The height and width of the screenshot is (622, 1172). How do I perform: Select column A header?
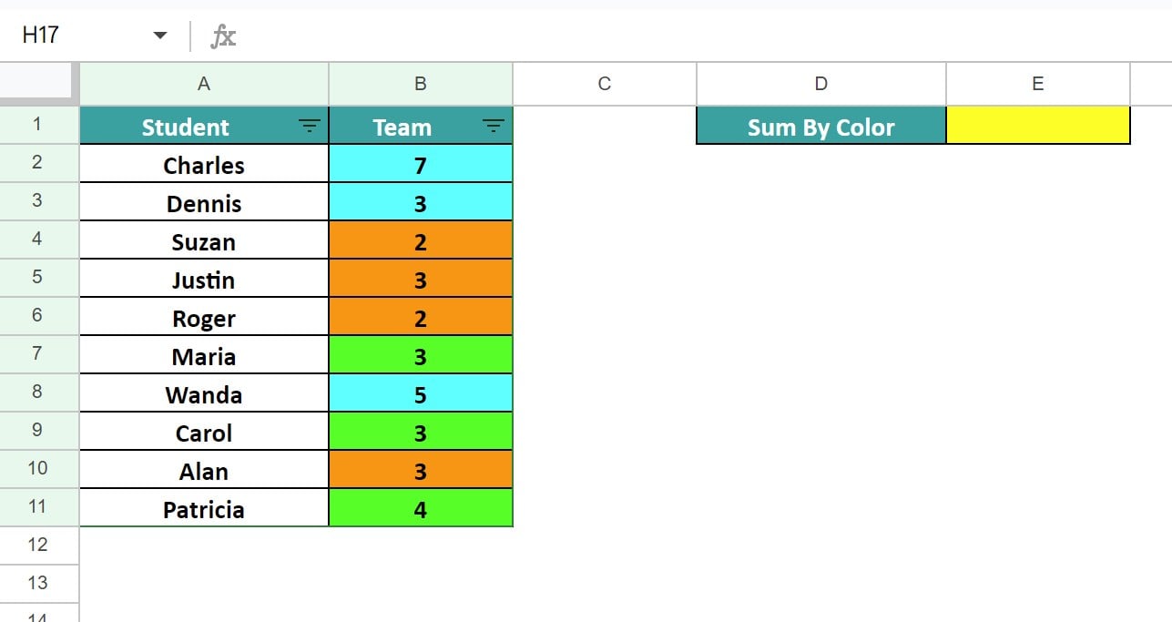(204, 84)
